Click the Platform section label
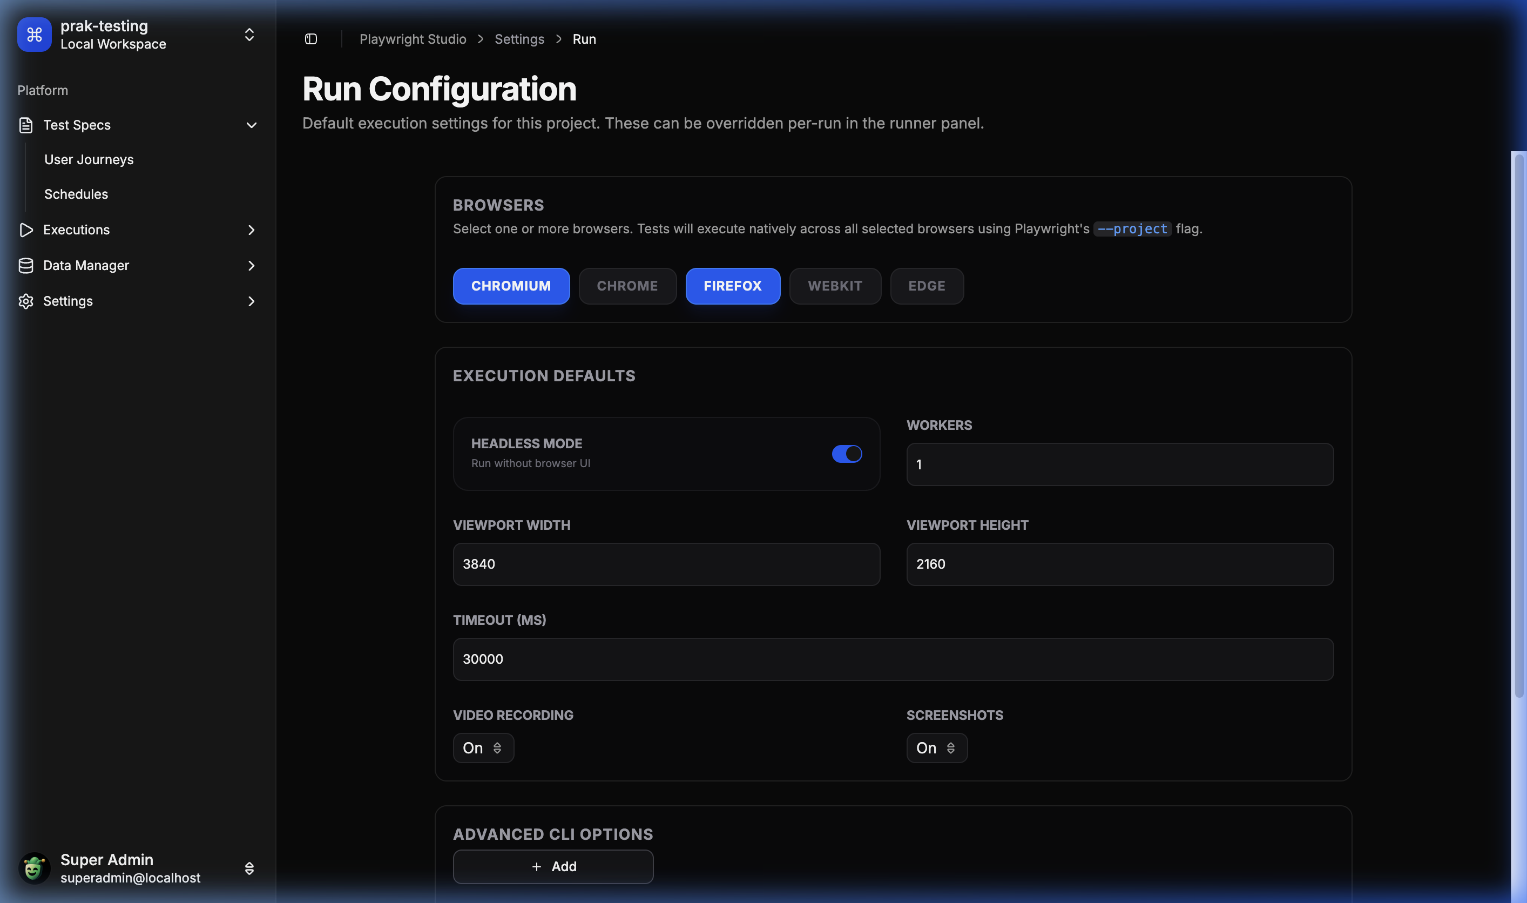Image resolution: width=1527 pixels, height=903 pixels. (x=43, y=90)
